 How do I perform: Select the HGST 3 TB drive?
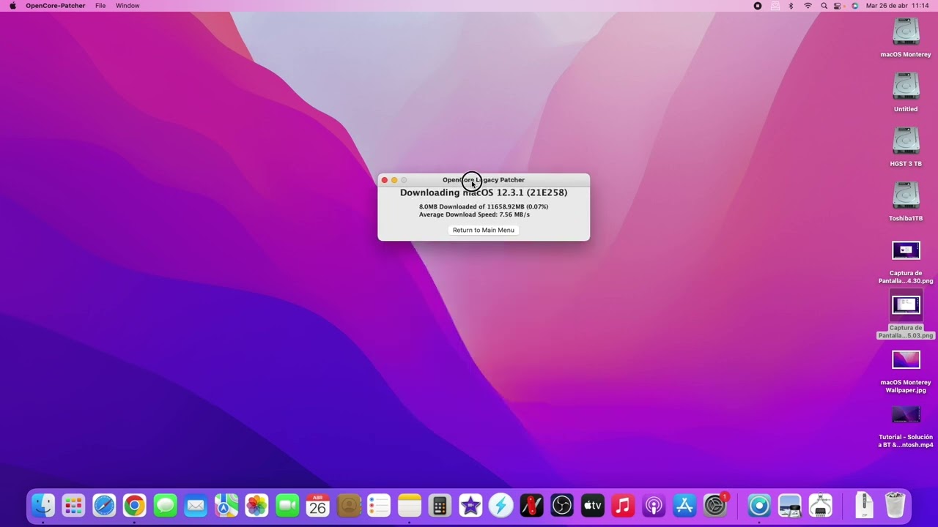[906, 141]
